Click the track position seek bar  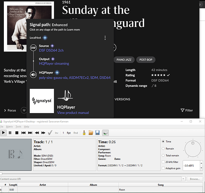click(x=102, y=174)
